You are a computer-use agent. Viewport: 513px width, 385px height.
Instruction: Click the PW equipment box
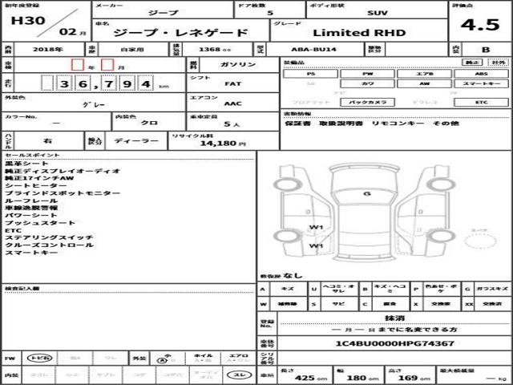[x=367, y=74]
